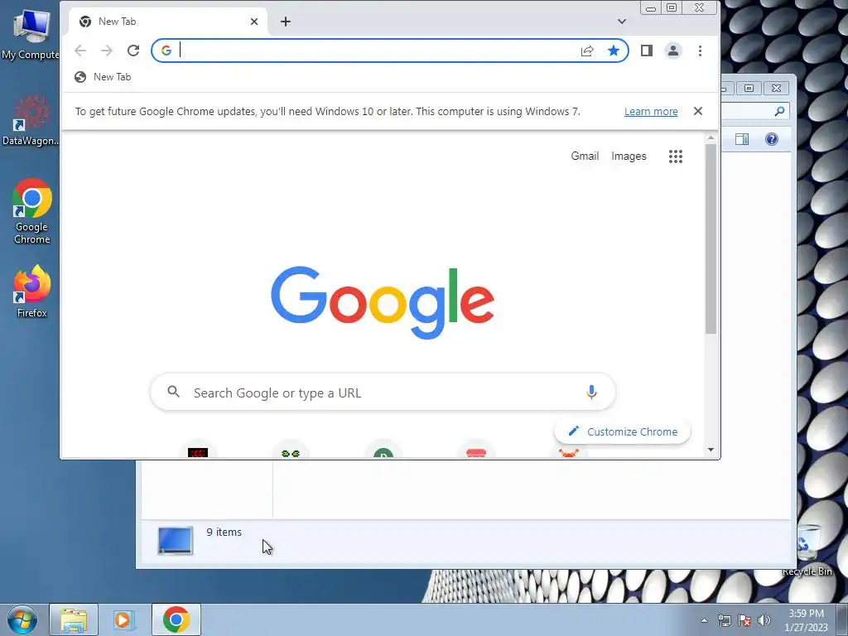Select the Google Chrome desktop shortcut
This screenshot has width=848, height=636.
pyautogui.click(x=31, y=211)
